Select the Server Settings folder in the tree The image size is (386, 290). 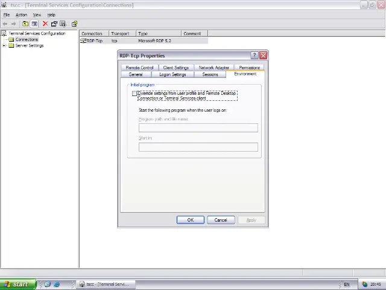(30, 46)
